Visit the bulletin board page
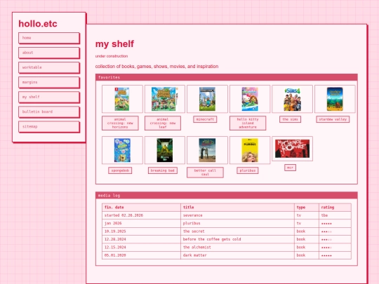The image size is (379, 284). (x=49, y=111)
